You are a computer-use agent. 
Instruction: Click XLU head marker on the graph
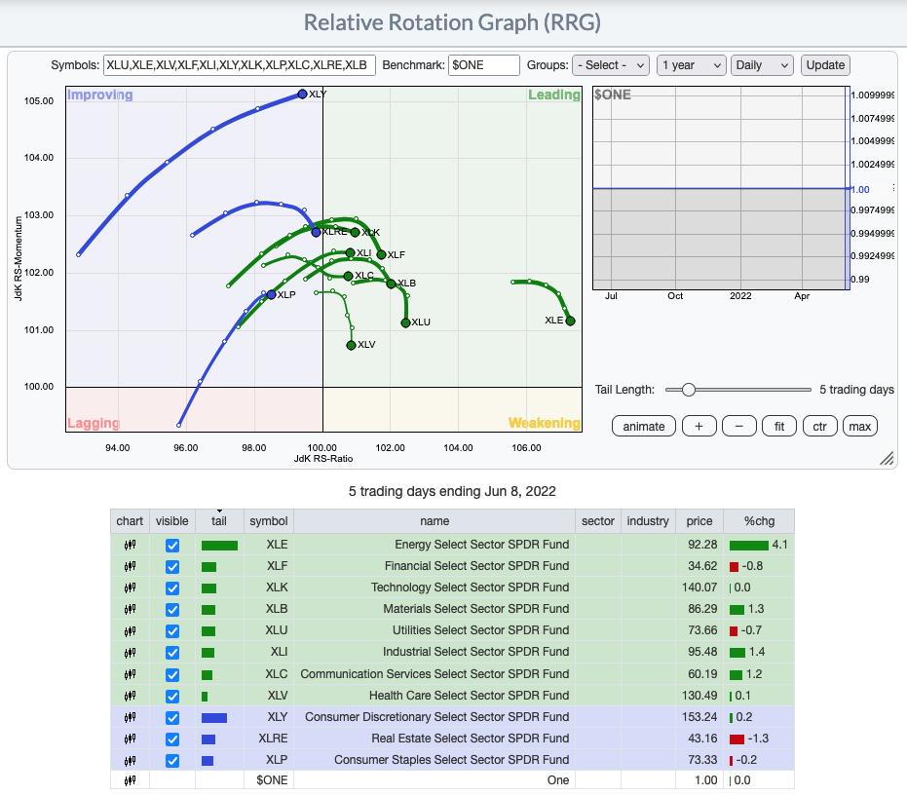[405, 322]
